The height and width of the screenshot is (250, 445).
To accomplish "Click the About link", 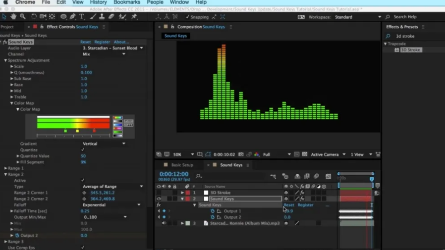I will tap(121, 42).
